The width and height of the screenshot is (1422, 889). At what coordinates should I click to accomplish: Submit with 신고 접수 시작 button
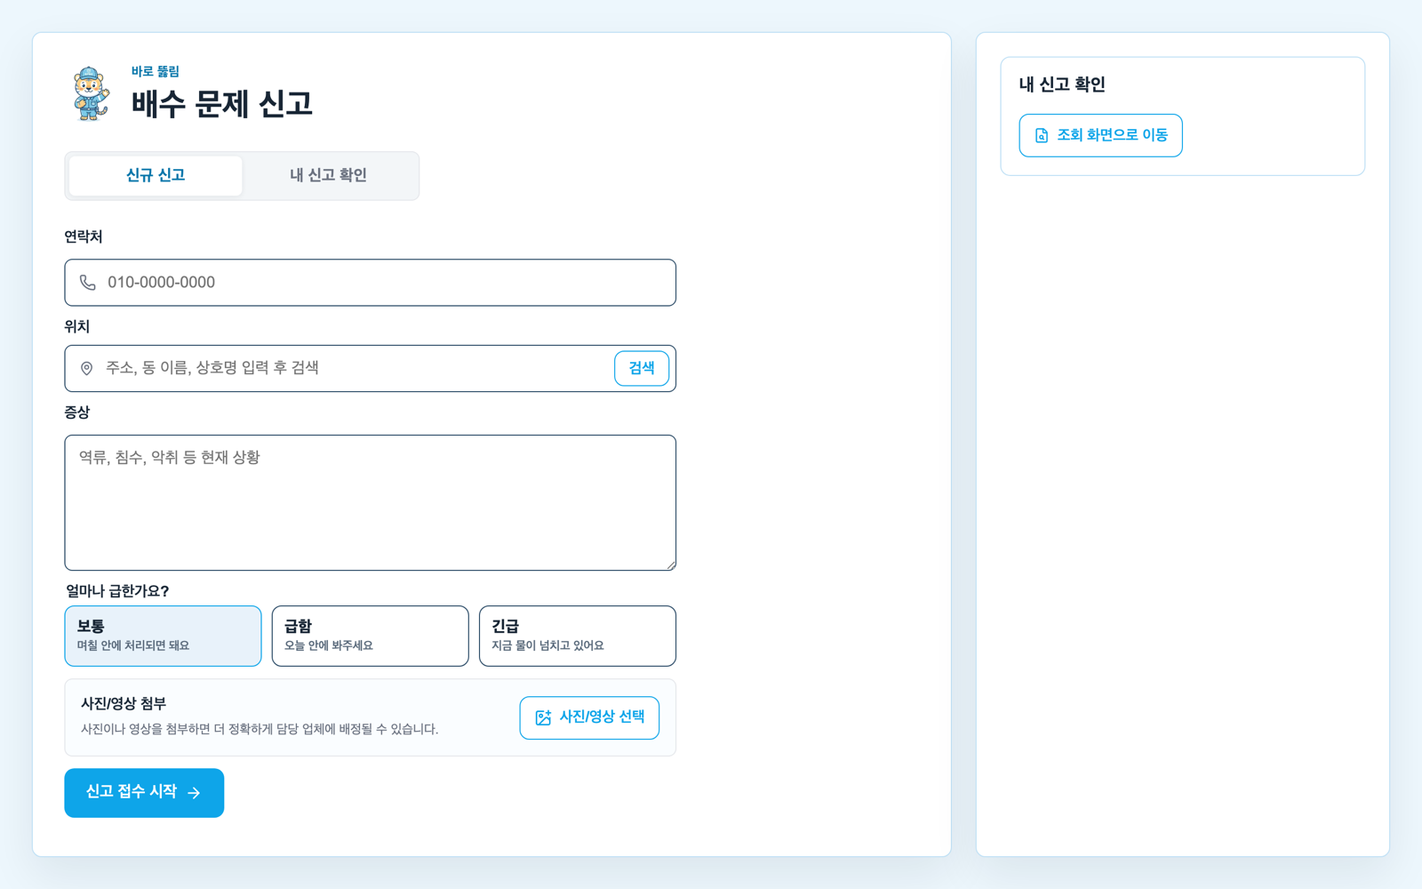click(144, 793)
